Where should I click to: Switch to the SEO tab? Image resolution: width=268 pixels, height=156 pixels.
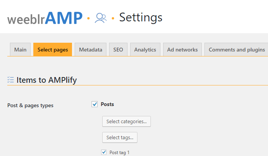[118, 50]
